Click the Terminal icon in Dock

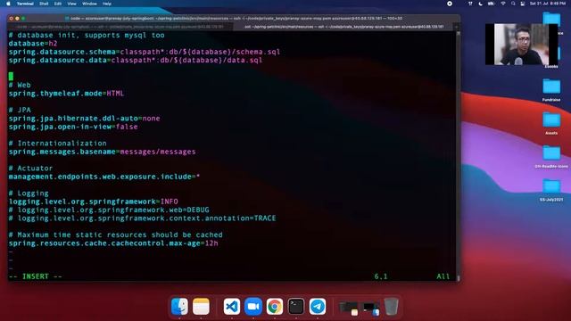[x=296, y=307]
